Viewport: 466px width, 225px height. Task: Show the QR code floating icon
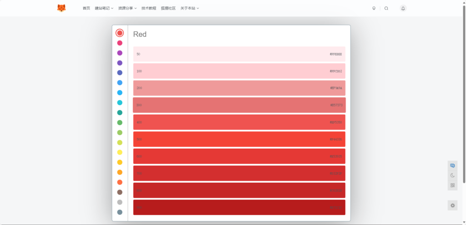pyautogui.click(x=452, y=185)
